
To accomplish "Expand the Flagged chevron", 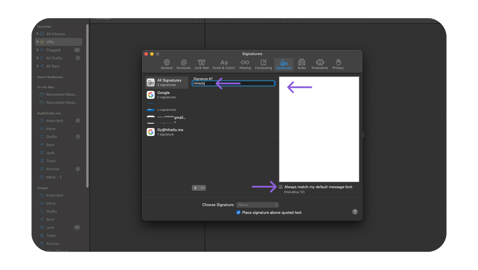I will point(37,50).
